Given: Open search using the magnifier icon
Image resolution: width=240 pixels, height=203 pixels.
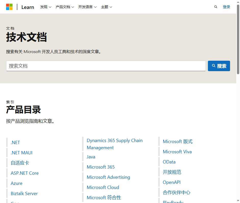Looking at the screenshot, I should pos(216,7).
